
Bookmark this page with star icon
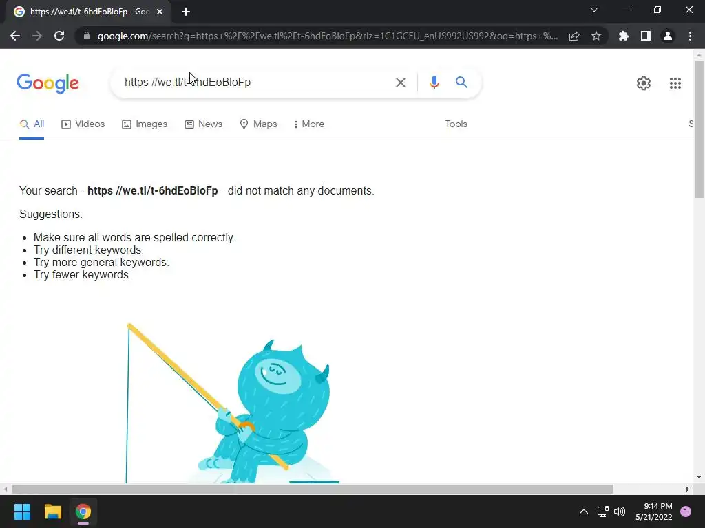(596, 36)
